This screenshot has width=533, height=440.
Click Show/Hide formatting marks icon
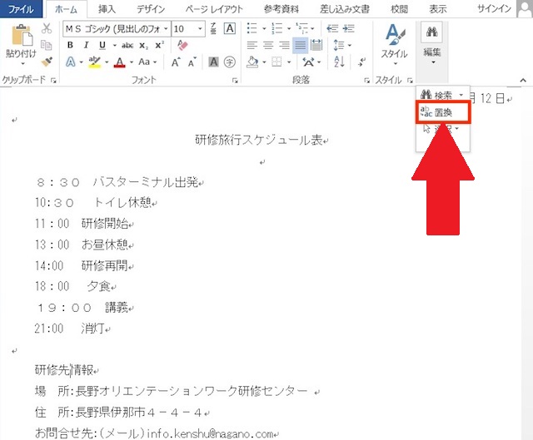361,62
